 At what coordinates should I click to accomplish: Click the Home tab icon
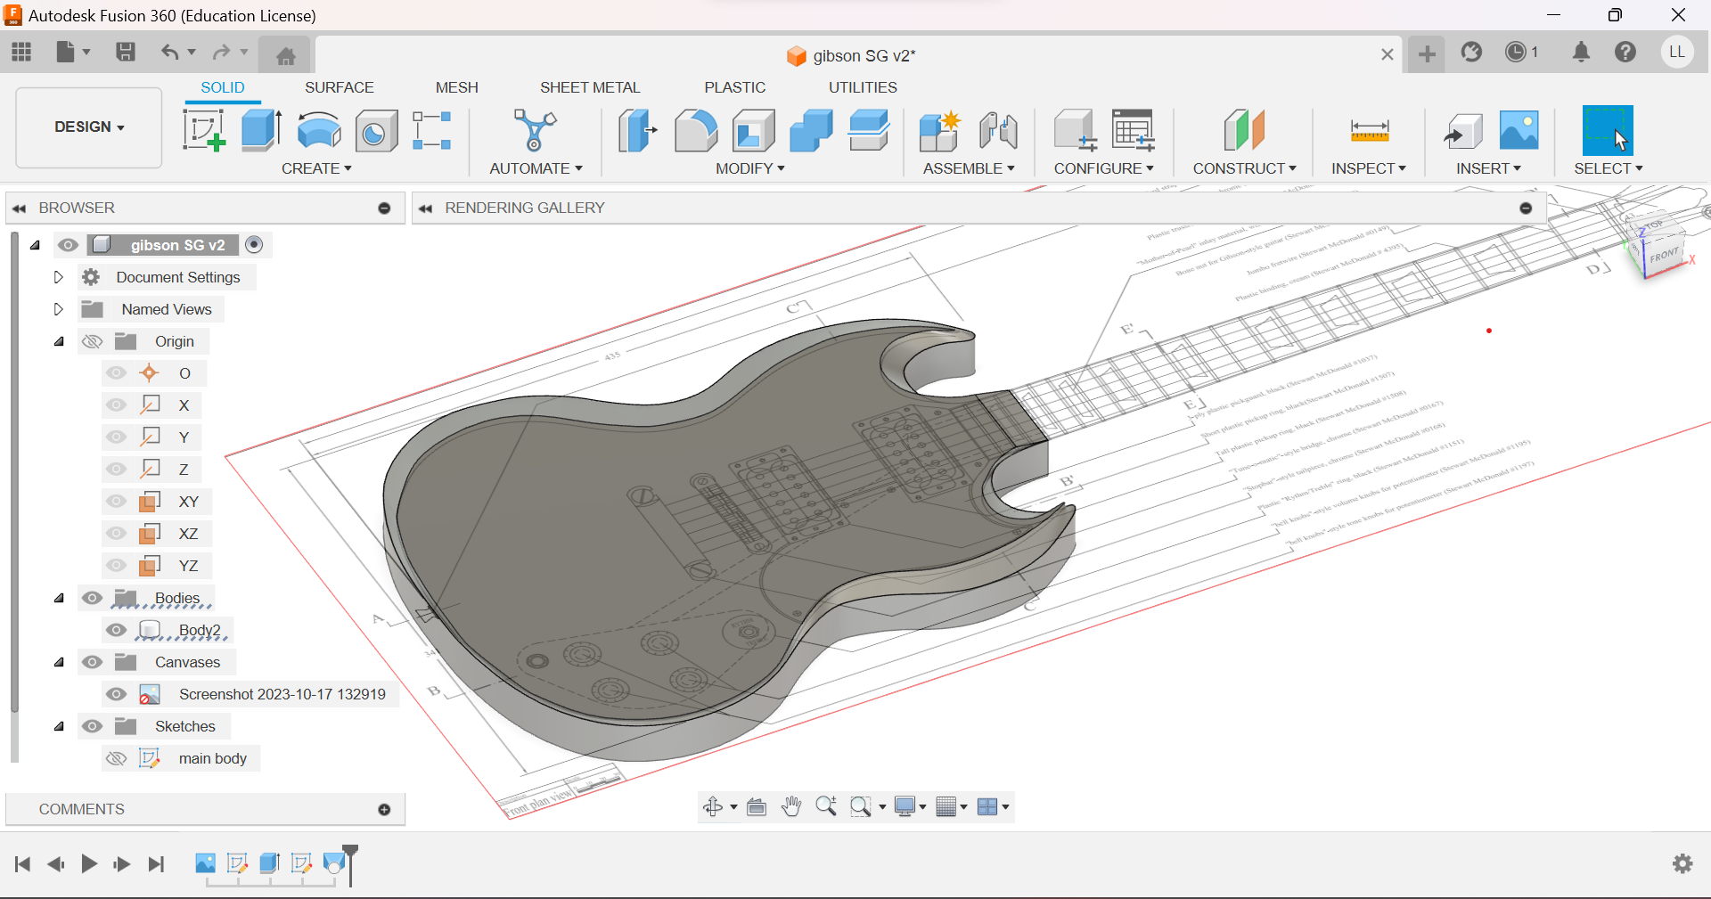(x=285, y=56)
